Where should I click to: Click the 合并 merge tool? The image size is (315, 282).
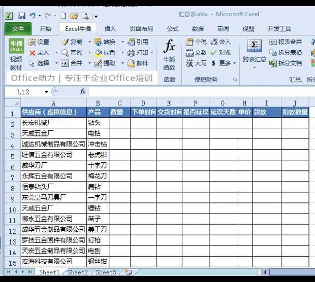click(x=72, y=63)
